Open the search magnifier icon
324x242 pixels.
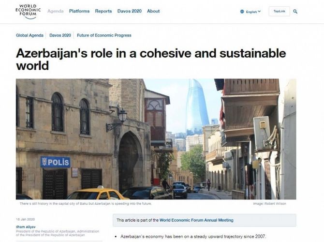click(x=295, y=12)
